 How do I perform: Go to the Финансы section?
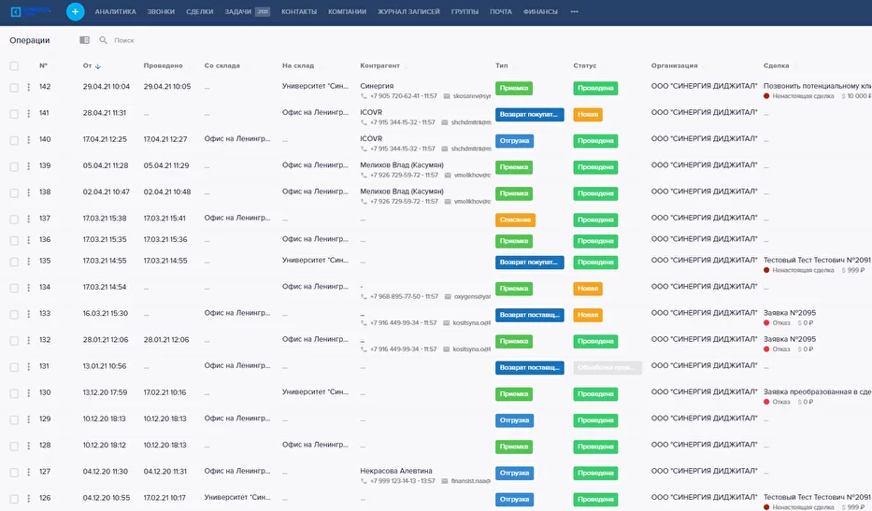(x=540, y=12)
